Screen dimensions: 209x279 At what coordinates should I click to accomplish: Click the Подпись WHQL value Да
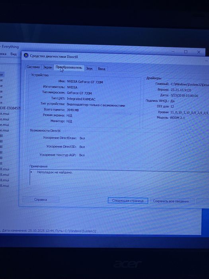172,101
